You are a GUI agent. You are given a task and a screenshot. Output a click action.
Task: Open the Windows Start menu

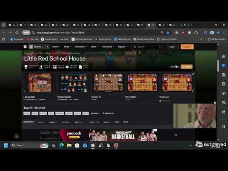coord(6,145)
